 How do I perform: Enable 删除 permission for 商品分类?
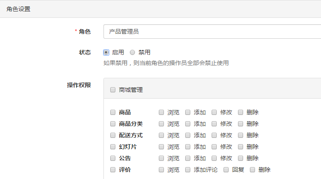coord(241,124)
